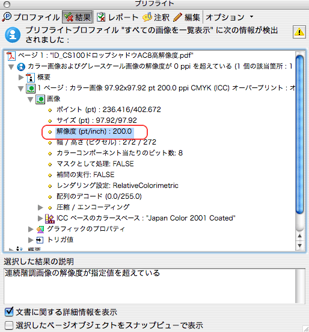This screenshot has width=309, height=332.
Task: Select the 結果 results toolbar button
Action: (x=78, y=17)
